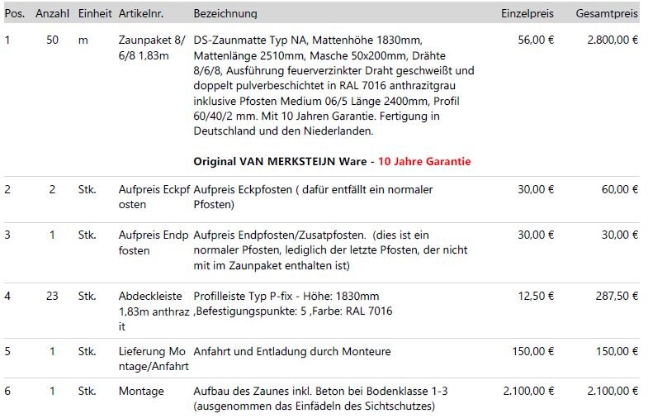The width and height of the screenshot is (648, 418).
Task: Click the Original VAN MERKSTEIJN Ware text
Action: pyautogui.click(x=279, y=161)
